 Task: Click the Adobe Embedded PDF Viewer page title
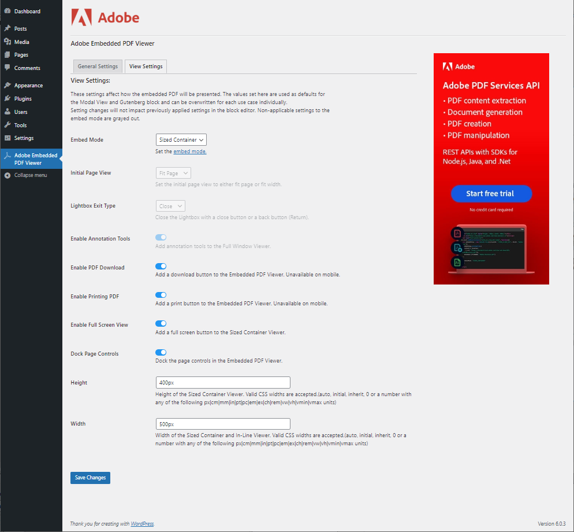click(113, 43)
